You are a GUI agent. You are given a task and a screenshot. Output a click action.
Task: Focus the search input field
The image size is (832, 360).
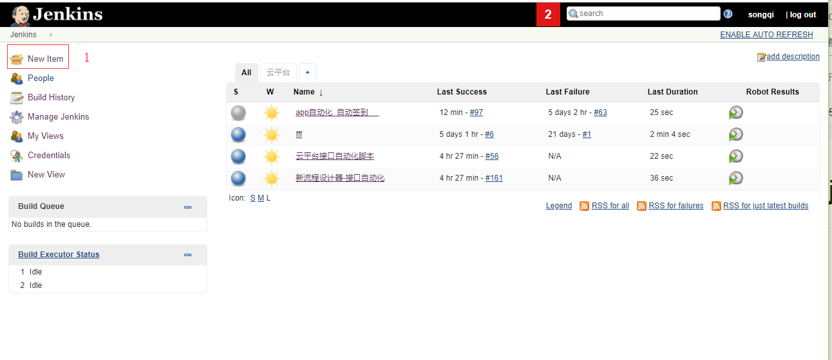[643, 14]
